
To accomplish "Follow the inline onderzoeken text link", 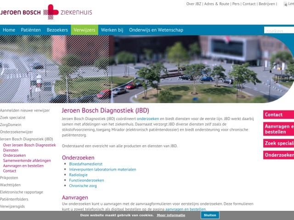I will click(x=148, y=119).
